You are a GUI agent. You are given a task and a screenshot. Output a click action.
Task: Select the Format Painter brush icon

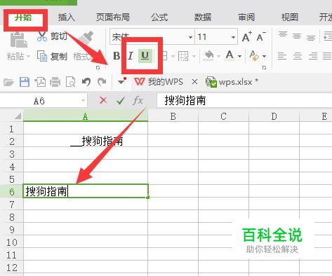(86, 37)
